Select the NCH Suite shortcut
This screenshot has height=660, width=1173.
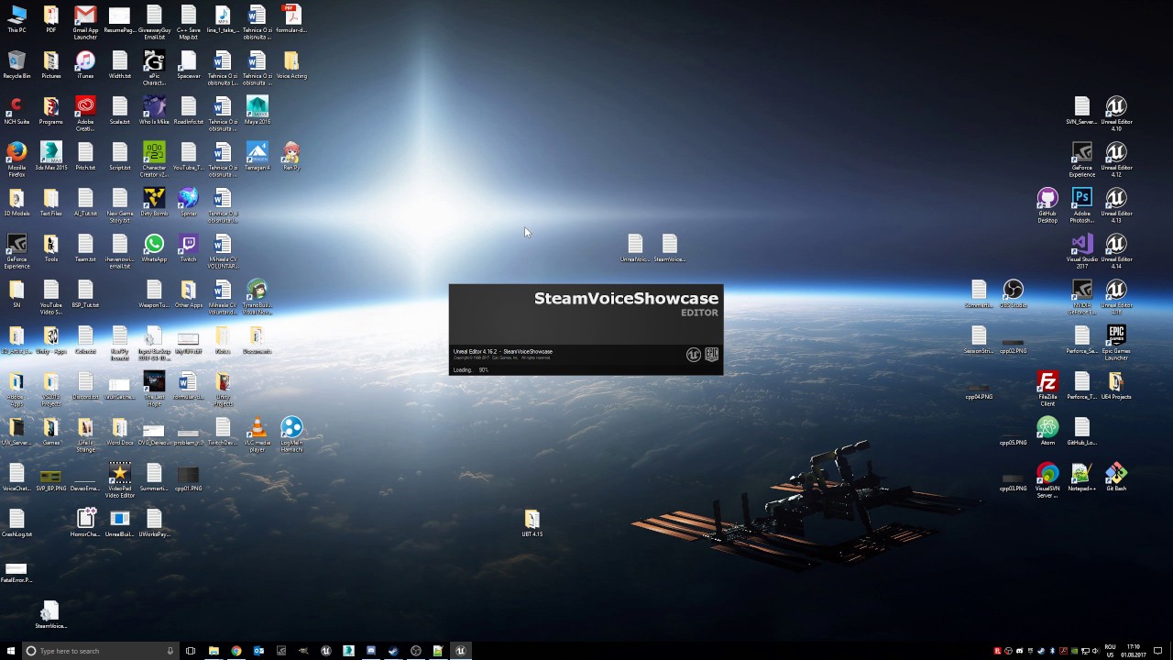16,111
